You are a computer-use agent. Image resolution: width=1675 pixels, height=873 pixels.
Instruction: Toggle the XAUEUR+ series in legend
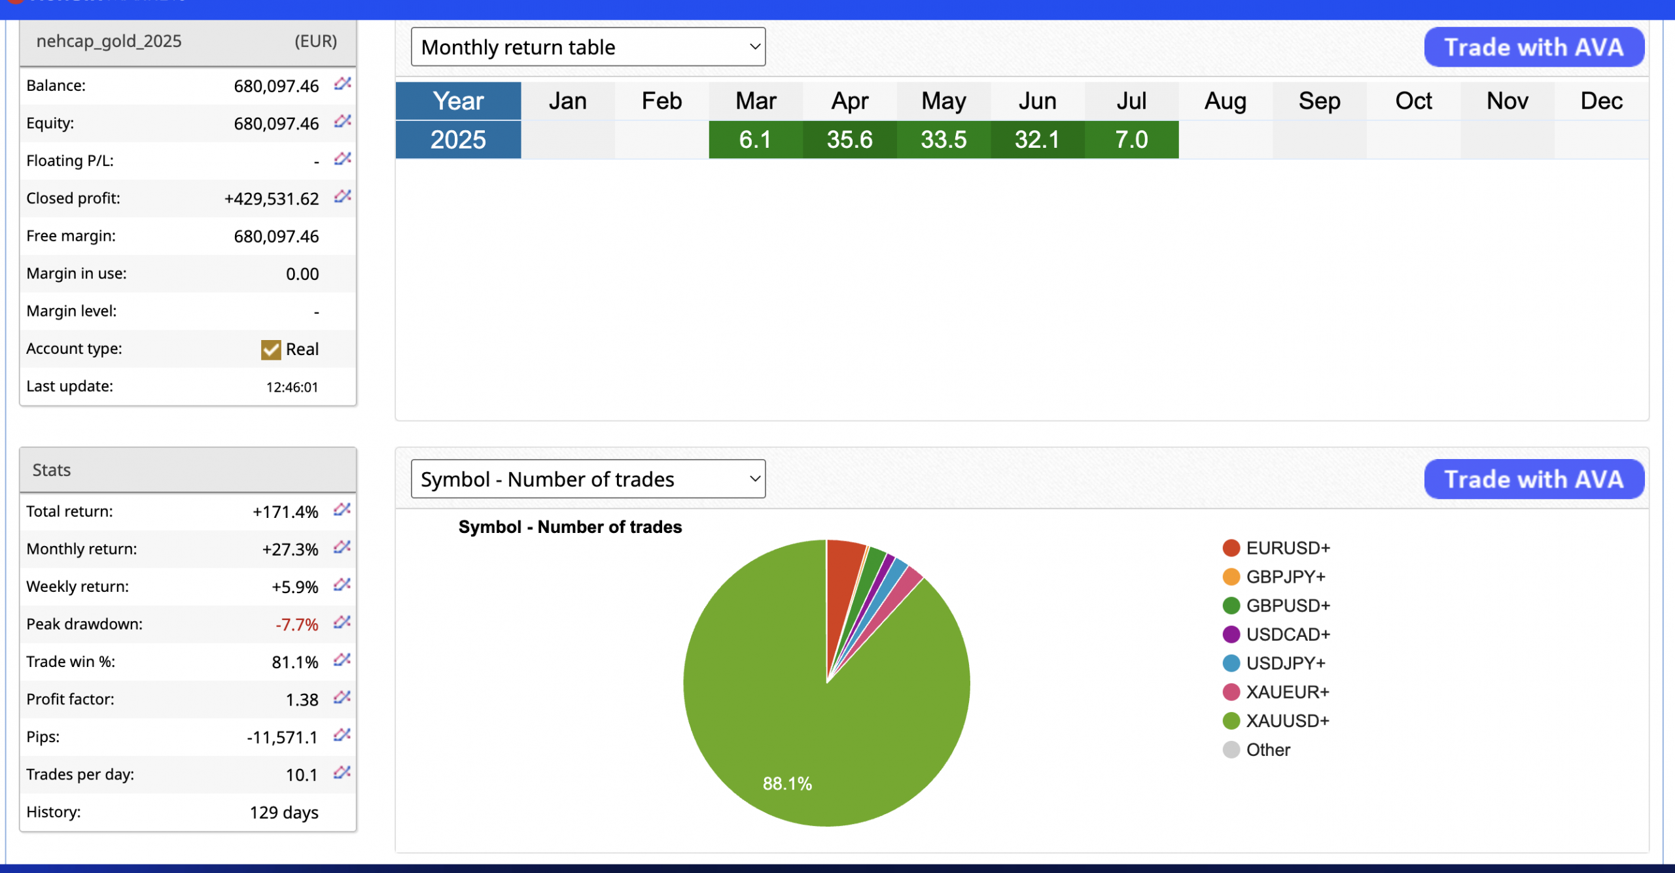tap(1287, 692)
